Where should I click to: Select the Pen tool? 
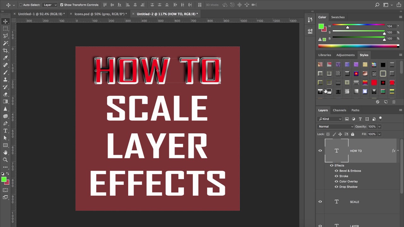(5, 123)
